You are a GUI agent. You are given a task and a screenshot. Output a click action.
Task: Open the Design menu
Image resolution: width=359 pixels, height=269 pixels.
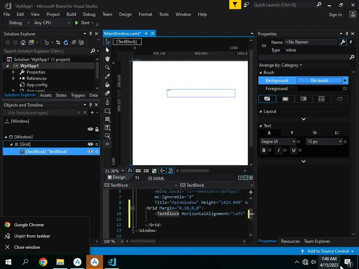pyautogui.click(x=126, y=14)
